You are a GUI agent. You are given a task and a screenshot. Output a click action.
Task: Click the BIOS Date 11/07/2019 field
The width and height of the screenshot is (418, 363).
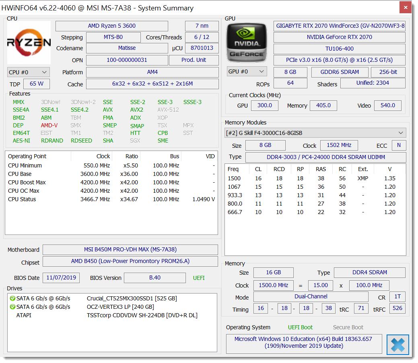[x=61, y=278]
